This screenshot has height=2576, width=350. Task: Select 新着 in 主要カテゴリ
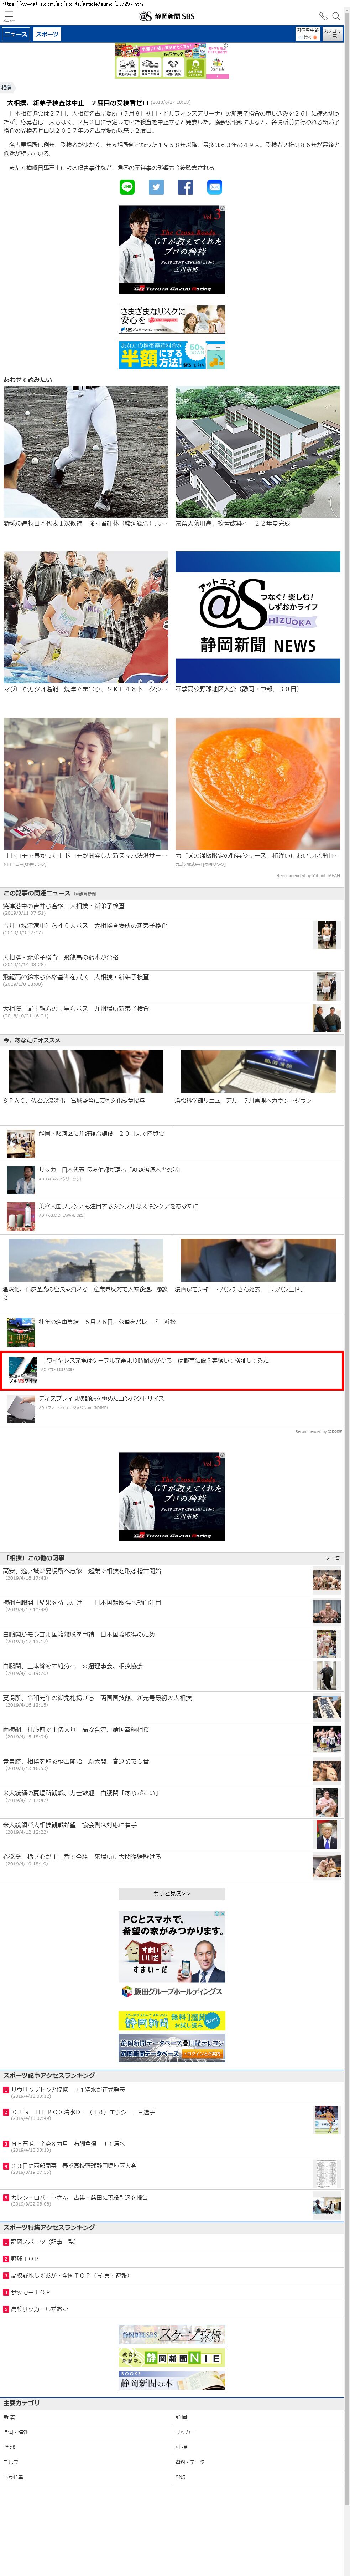[x=86, y=2417]
